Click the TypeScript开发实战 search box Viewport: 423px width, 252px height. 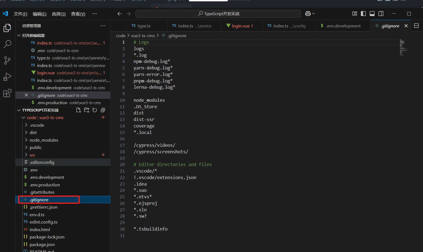[218, 14]
